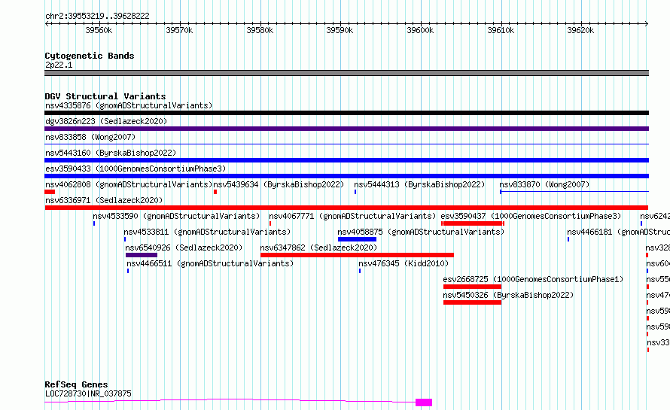Image resolution: width=670 pixels, height=410 pixels.
Task: Click nsv4533811 gnomAD variant label
Action: tap(207, 232)
